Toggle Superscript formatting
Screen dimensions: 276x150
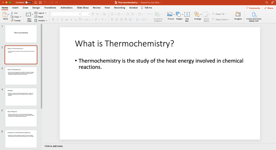click(x=71, y=20)
